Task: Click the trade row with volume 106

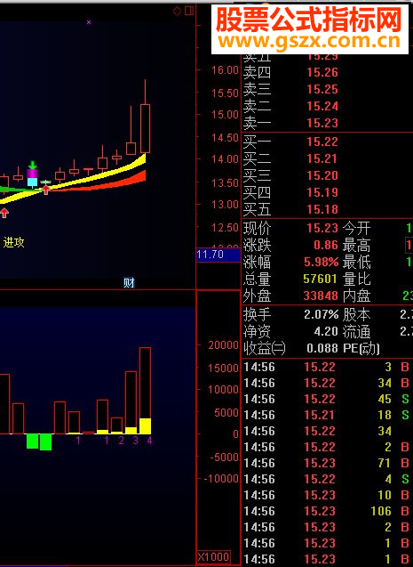Action: pyautogui.click(x=328, y=511)
